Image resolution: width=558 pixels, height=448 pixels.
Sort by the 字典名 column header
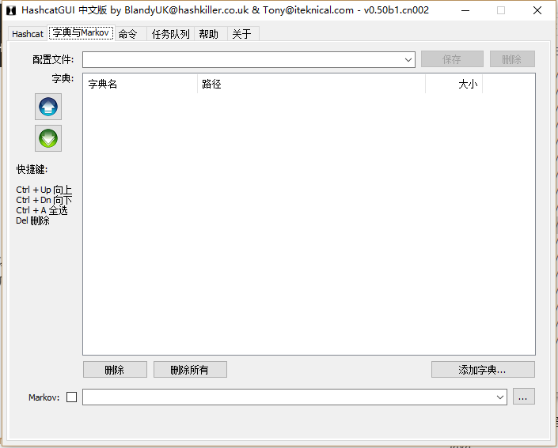click(140, 84)
